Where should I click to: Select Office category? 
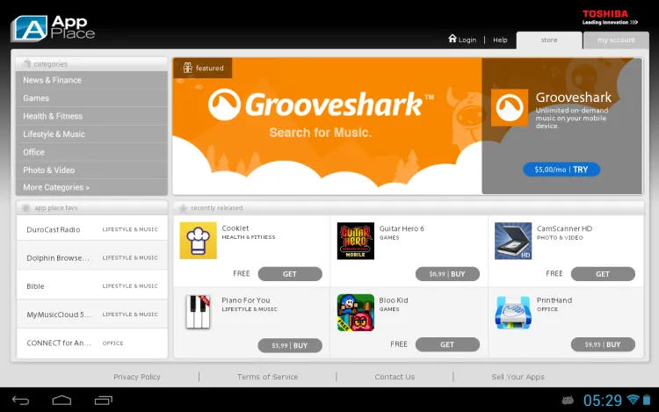coord(91,152)
